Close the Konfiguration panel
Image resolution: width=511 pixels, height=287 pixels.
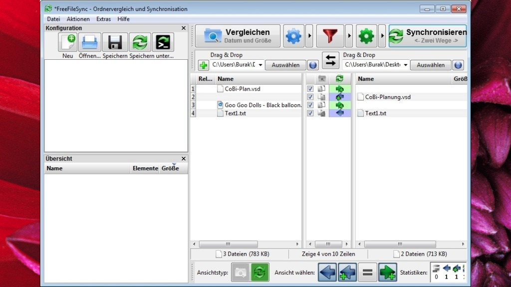tap(184, 28)
